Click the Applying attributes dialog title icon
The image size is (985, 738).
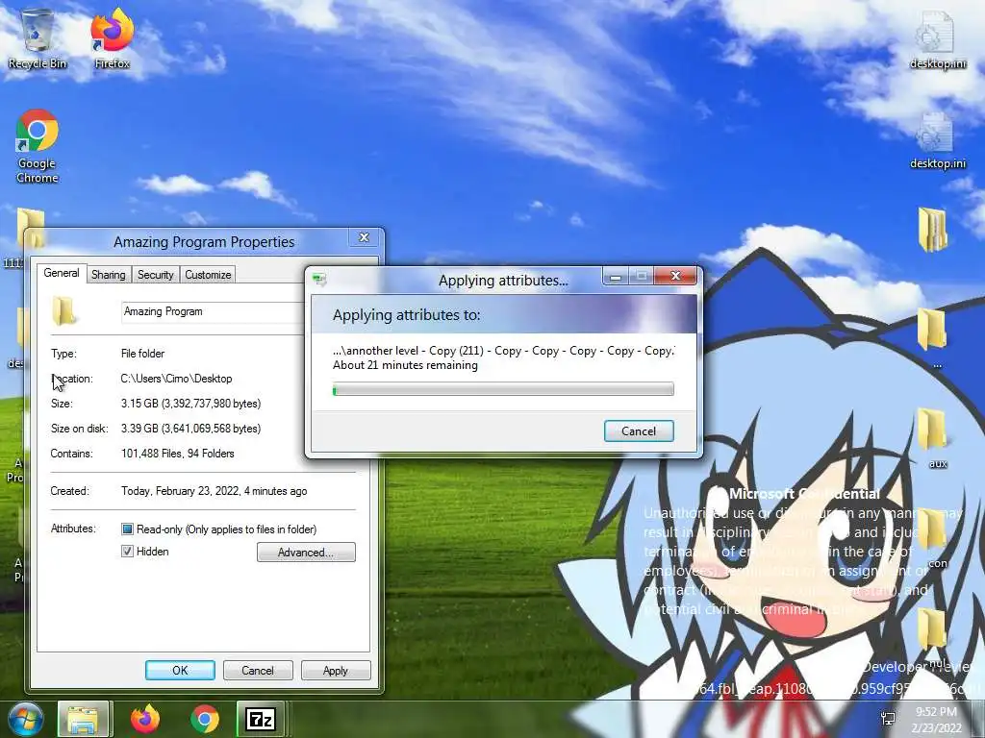tap(319, 280)
